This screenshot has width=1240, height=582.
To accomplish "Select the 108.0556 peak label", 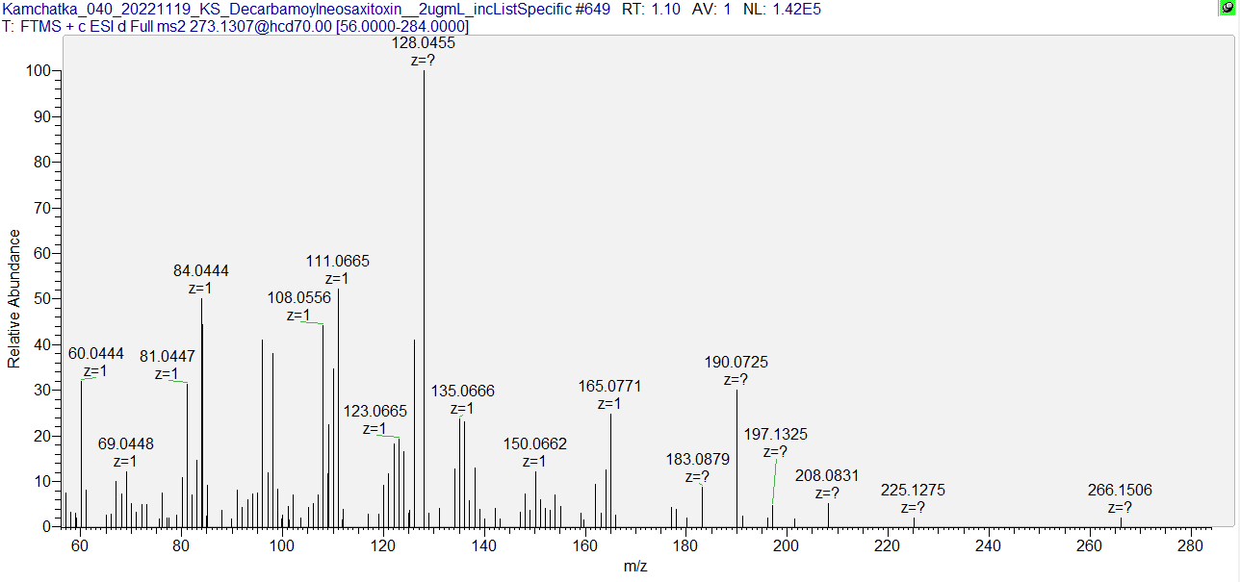I will click(298, 298).
